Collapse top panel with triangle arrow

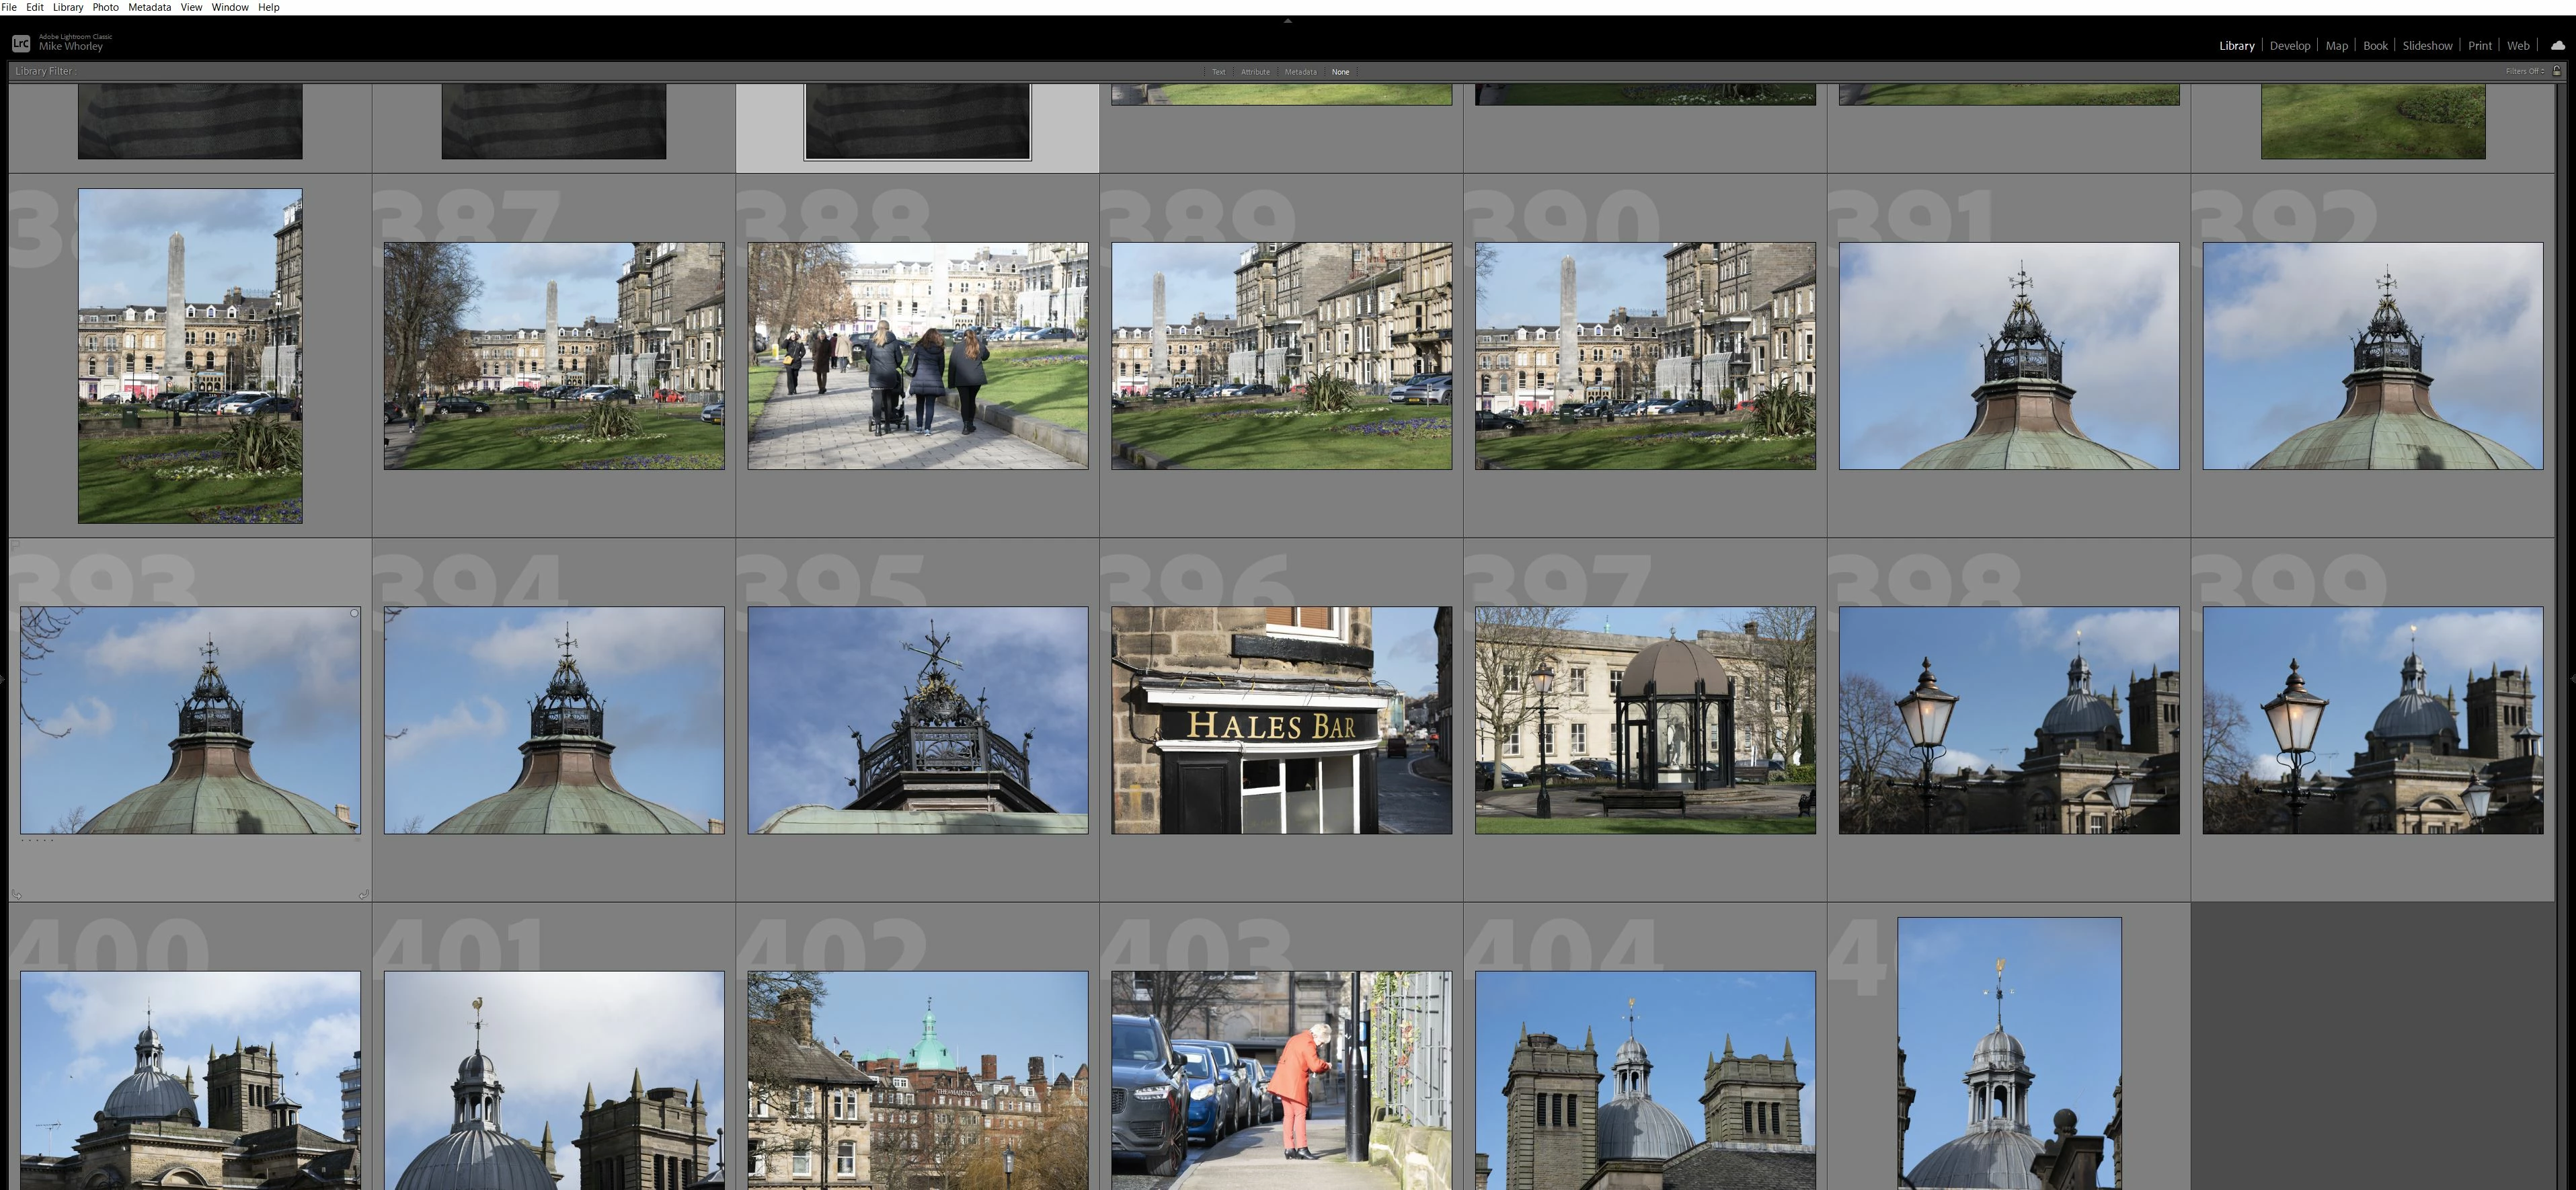pyautogui.click(x=1287, y=20)
